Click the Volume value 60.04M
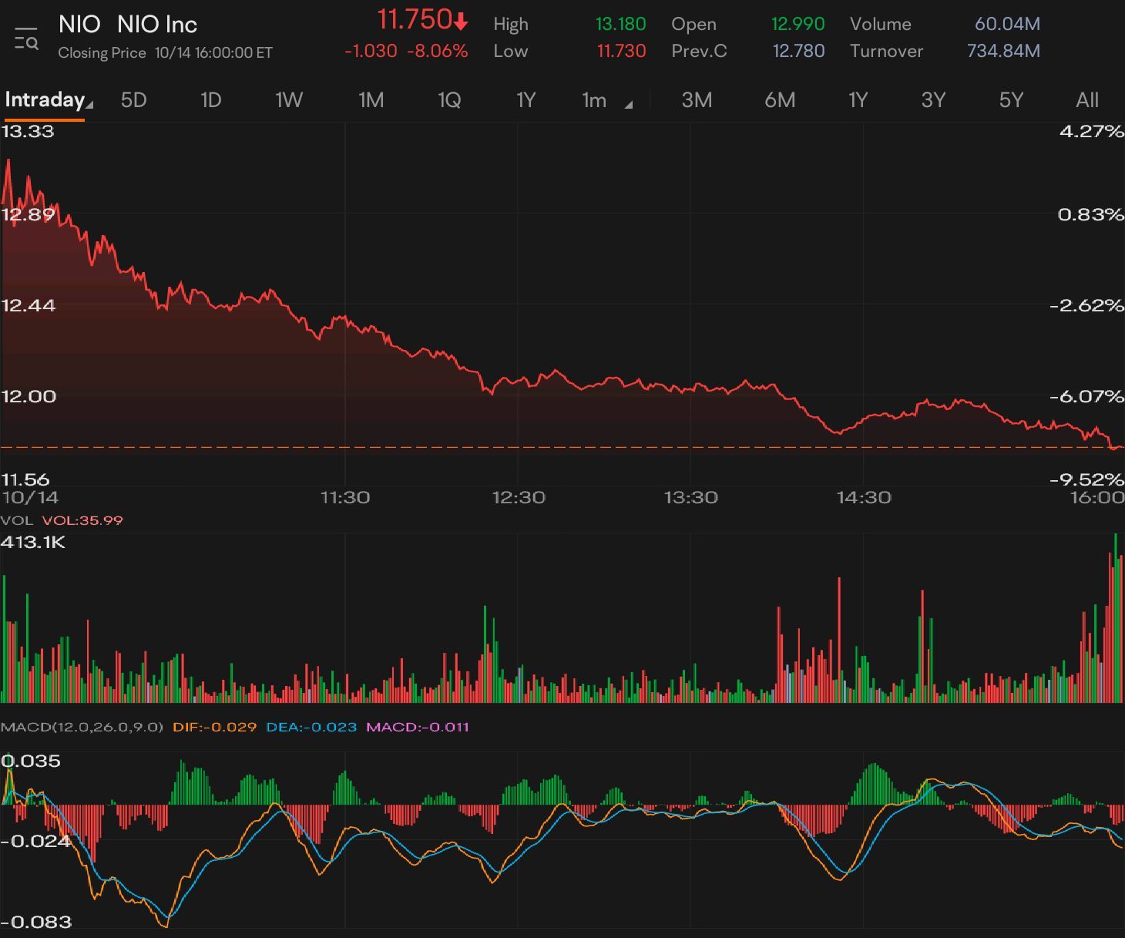This screenshot has height=938, width=1125. click(x=1007, y=24)
